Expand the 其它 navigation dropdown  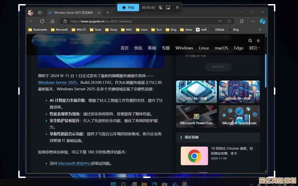[254, 48]
